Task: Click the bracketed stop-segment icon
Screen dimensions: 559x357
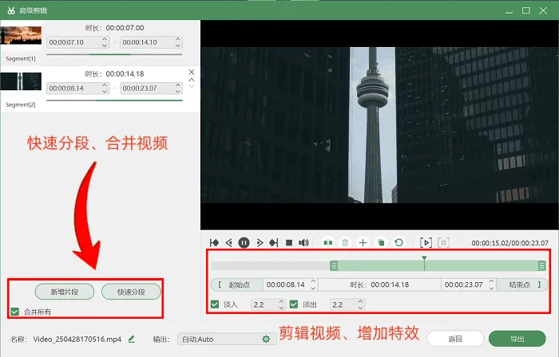Action: coord(443,243)
